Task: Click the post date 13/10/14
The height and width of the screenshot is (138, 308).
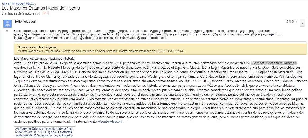Action: click(291, 21)
